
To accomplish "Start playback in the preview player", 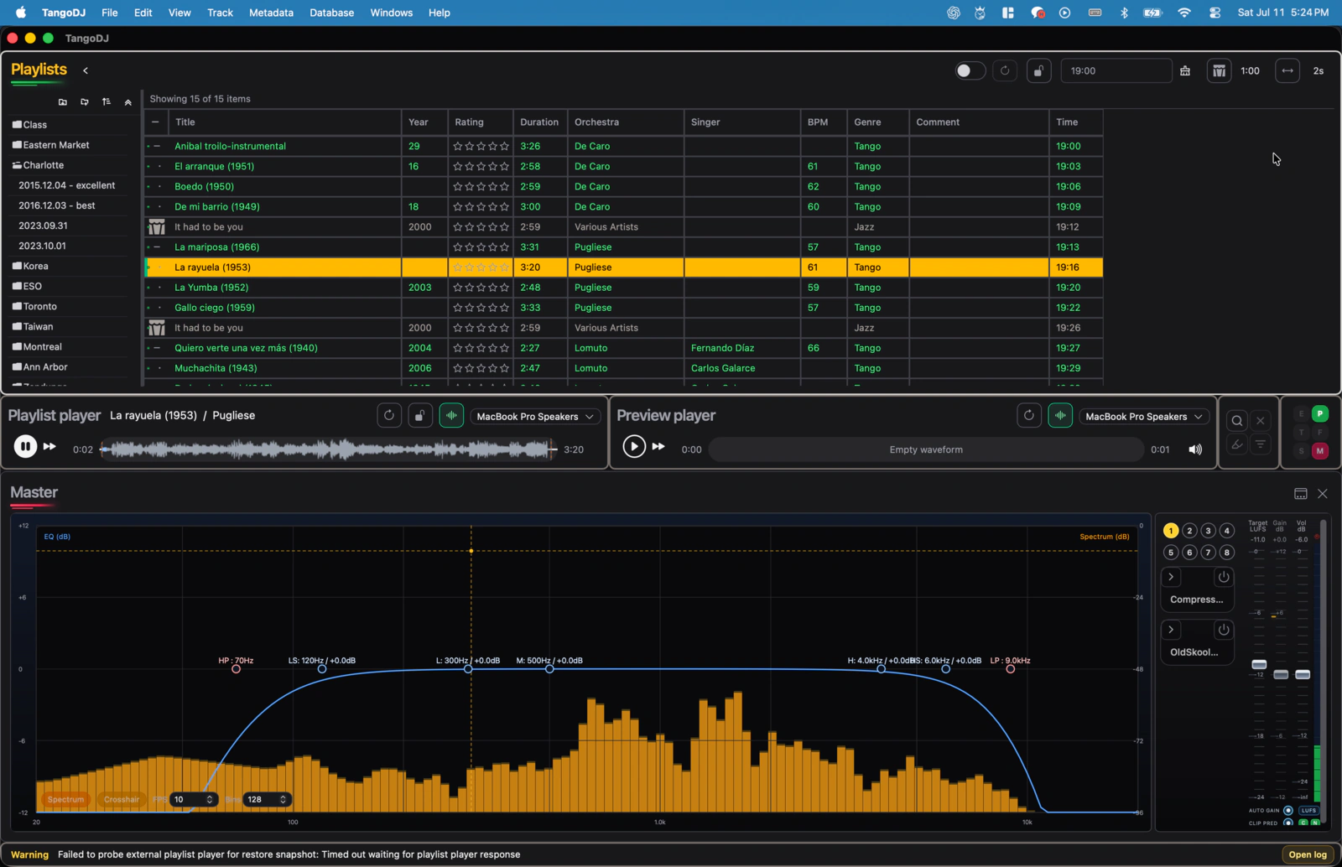I will coord(634,447).
